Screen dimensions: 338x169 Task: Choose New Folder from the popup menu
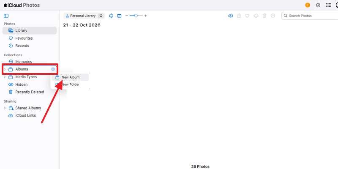point(70,84)
